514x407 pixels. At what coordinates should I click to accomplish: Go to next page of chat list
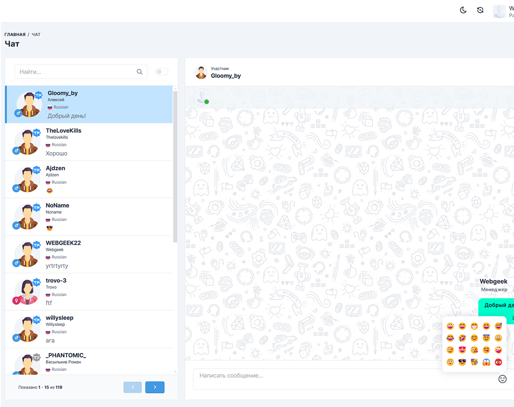155,387
